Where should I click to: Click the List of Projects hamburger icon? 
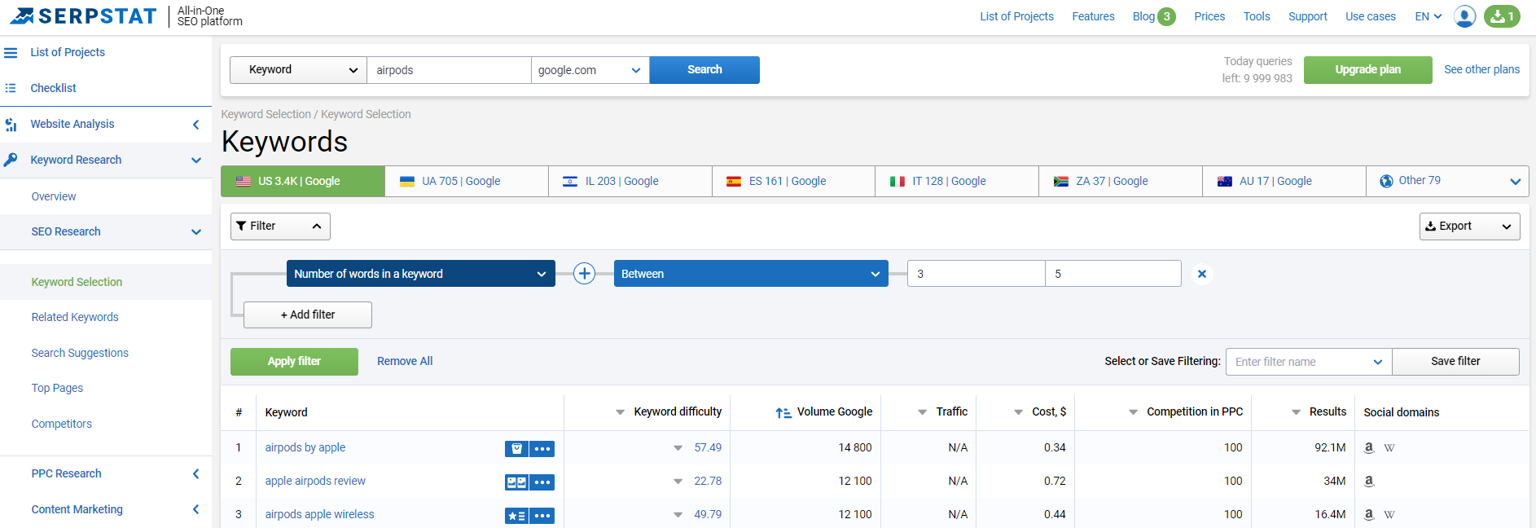[x=11, y=52]
